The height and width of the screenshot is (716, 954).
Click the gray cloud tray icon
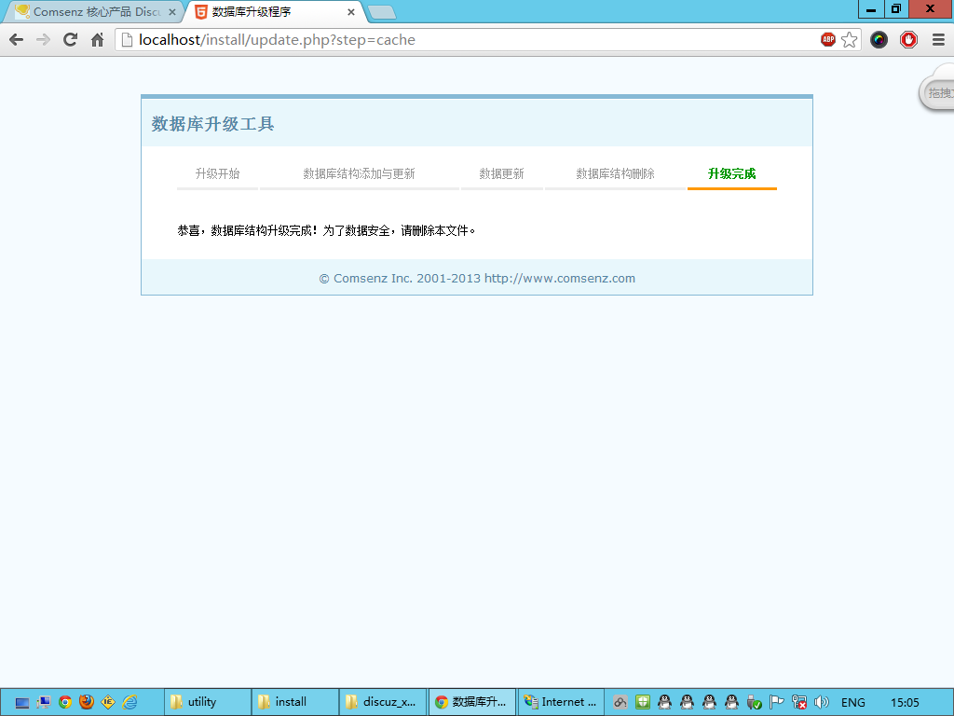(x=620, y=702)
